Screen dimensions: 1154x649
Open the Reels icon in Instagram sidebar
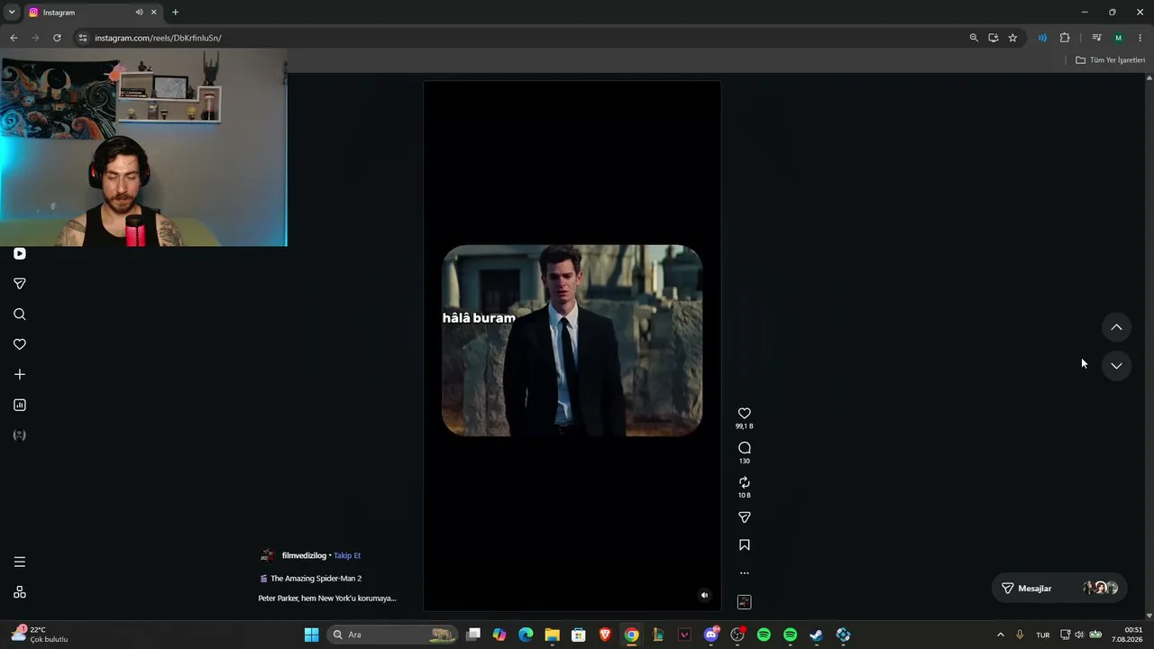click(20, 253)
